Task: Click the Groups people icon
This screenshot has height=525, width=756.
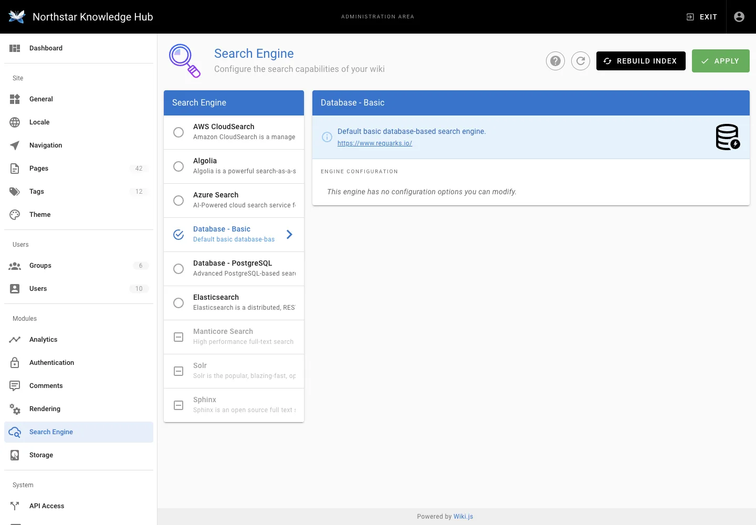Action: click(15, 266)
